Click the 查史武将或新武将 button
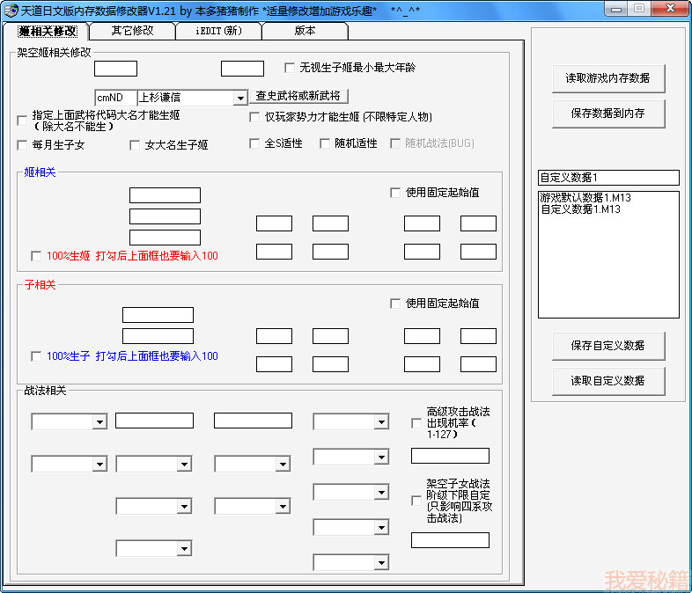Screen dimensions: 692x593 coord(298,96)
